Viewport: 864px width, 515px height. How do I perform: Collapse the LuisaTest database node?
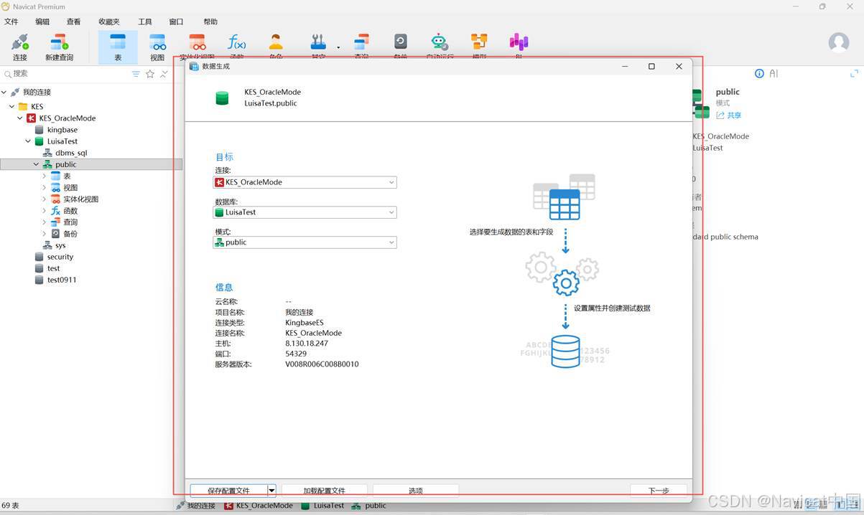click(28, 141)
